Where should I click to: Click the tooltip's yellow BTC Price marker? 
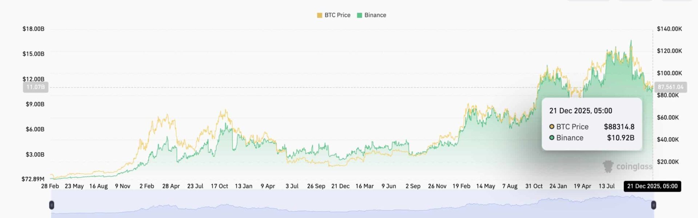coord(551,127)
